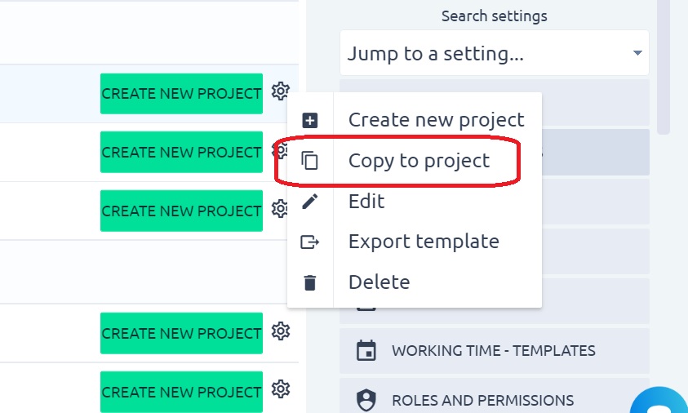Click the plus icon beside Create new project
This screenshot has height=413, width=688.
point(310,120)
